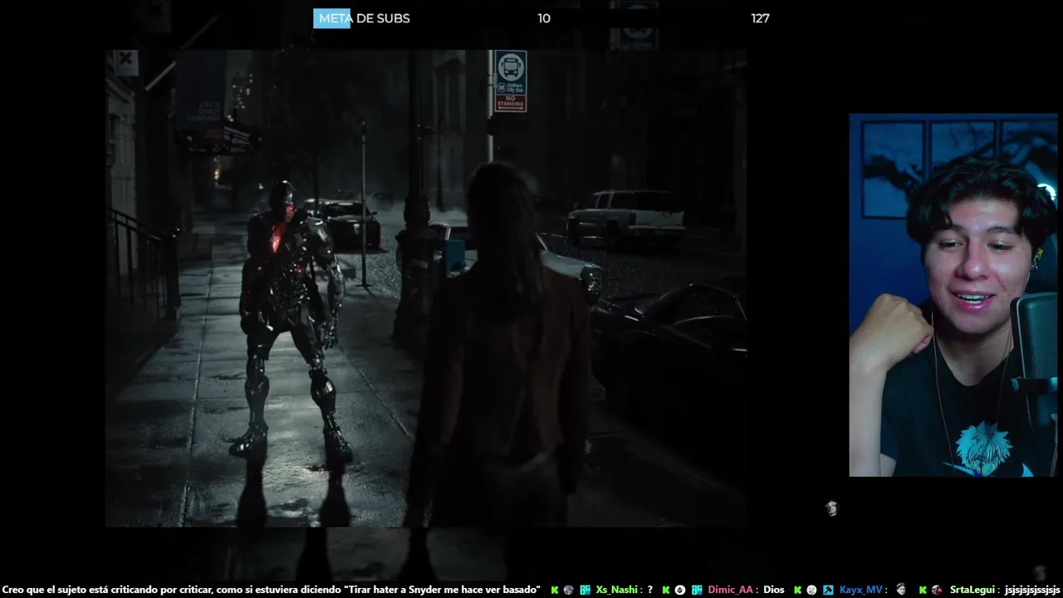Image resolution: width=1063 pixels, height=598 pixels.
Task: Click the username Kayx_MV
Action: (860, 590)
